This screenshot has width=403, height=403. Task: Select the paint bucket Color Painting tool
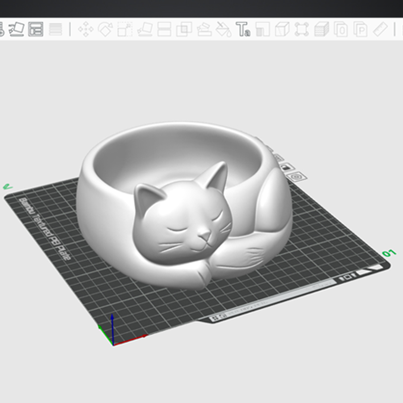[x=223, y=29]
